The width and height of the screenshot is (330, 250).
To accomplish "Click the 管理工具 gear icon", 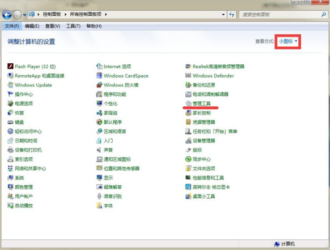I will [x=188, y=104].
